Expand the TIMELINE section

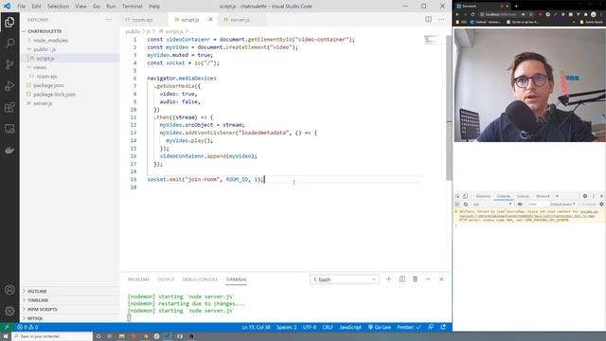(38, 300)
